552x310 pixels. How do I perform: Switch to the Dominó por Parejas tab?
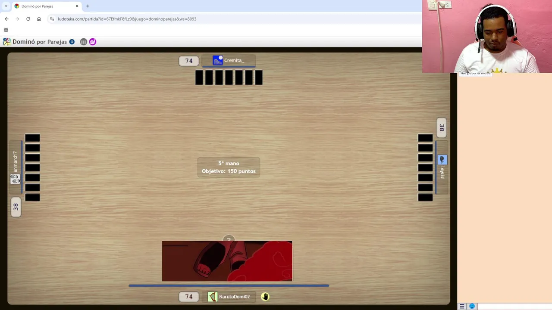[x=47, y=6]
